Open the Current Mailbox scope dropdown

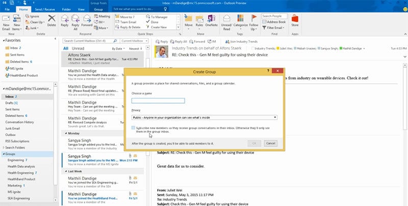click(x=134, y=41)
